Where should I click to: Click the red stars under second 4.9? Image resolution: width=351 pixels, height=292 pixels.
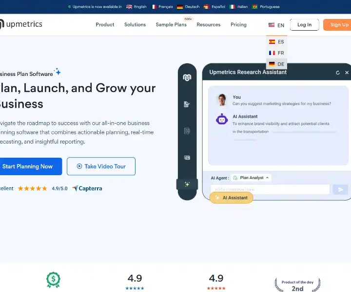coord(216,288)
